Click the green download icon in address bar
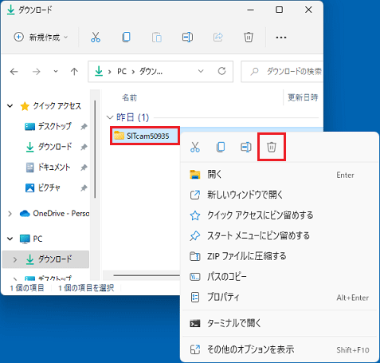Image resolution: width=380 pixels, height=363 pixels. [99, 71]
